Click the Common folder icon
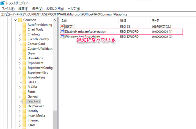This screenshot has height=129, width=196. (x=20, y=20)
